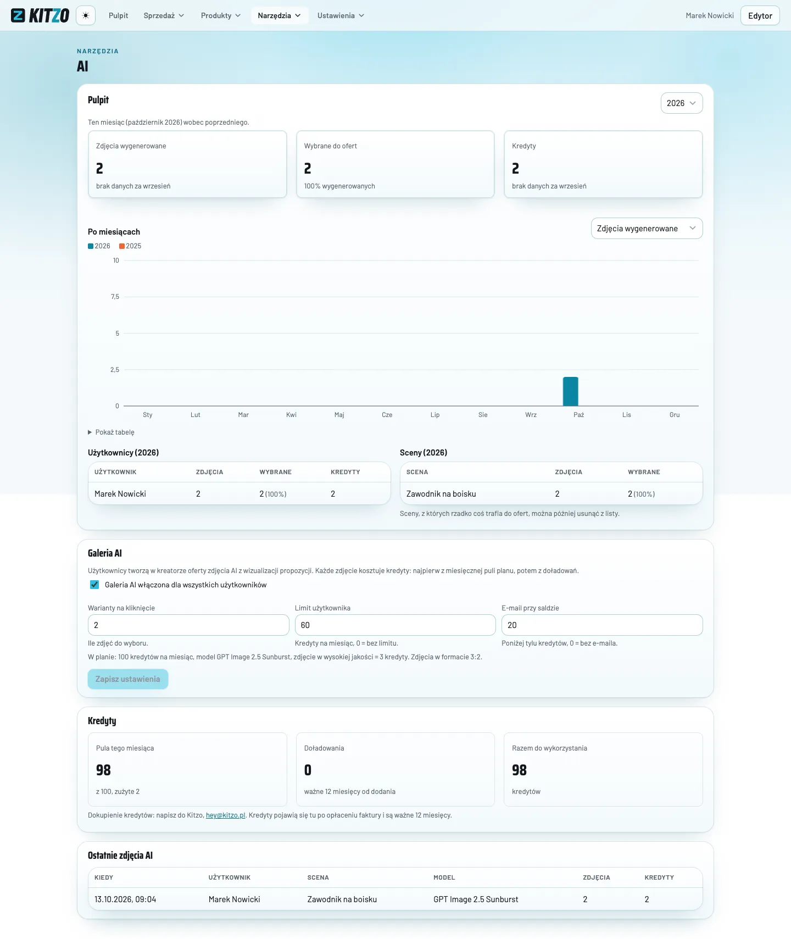Click the Kitzo logo icon
This screenshot has width=791, height=939.
tap(18, 15)
